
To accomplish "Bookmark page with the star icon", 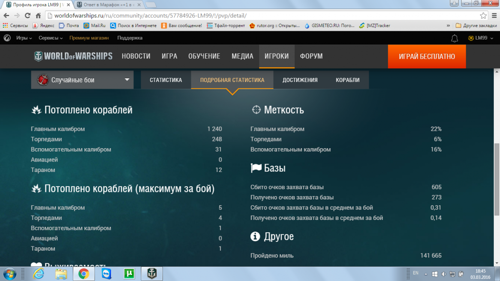I will coord(483,15).
